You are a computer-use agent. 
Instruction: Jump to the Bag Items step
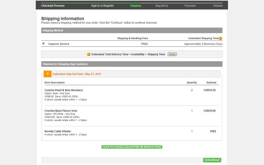coord(162,6)
